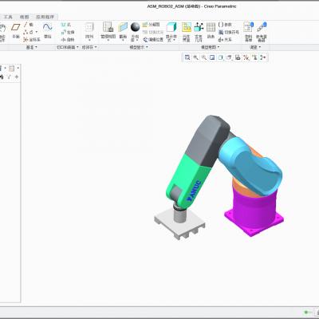Switch to the View ribbon tab
This screenshot has height=319, width=319.
tap(24, 17)
